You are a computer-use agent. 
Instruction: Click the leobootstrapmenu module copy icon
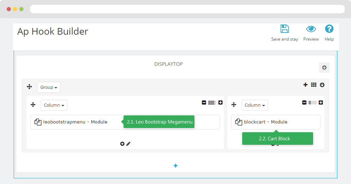point(38,122)
